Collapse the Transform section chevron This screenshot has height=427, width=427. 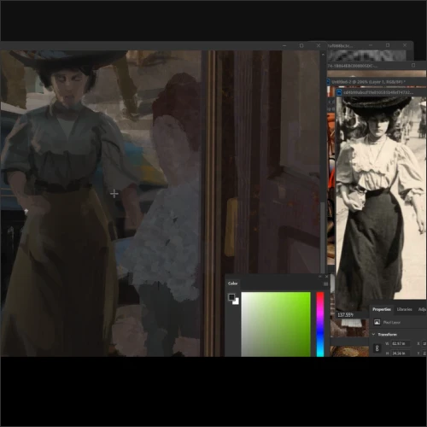(374, 334)
